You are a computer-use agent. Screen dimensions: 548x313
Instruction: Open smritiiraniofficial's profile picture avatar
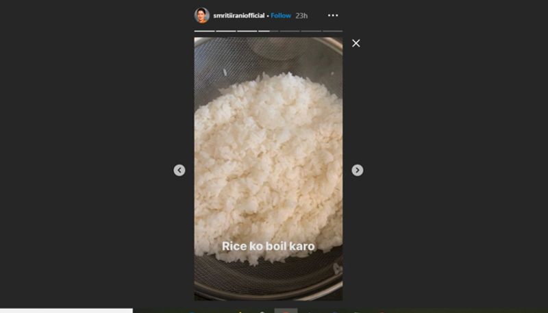point(202,15)
